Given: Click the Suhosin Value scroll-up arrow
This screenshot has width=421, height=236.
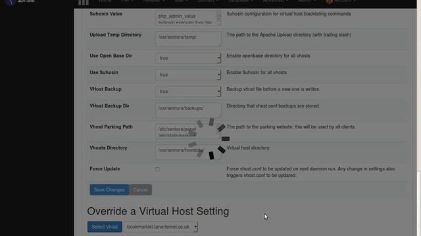Looking at the screenshot, I should coord(219,13).
